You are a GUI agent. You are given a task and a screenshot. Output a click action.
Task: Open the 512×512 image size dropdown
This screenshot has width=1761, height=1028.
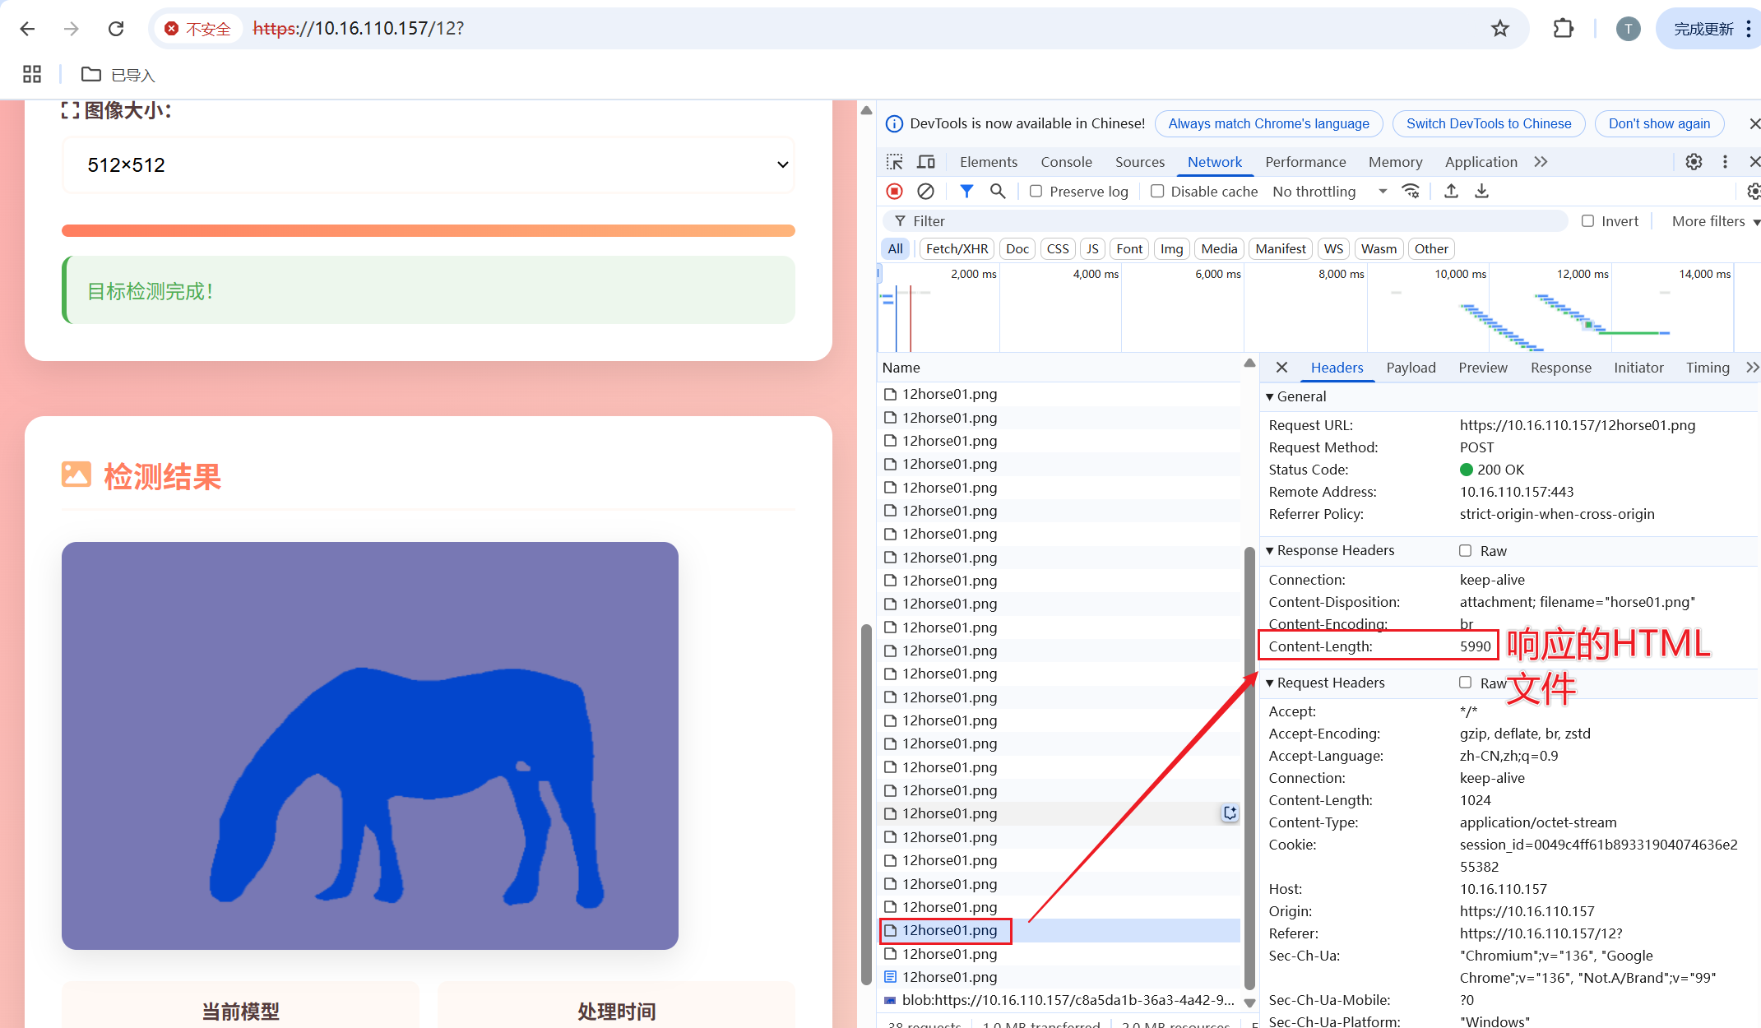tap(428, 165)
